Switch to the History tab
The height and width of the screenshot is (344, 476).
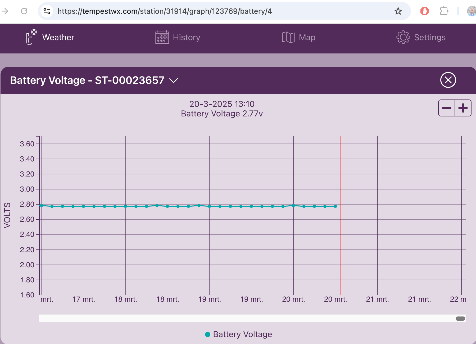coord(186,37)
